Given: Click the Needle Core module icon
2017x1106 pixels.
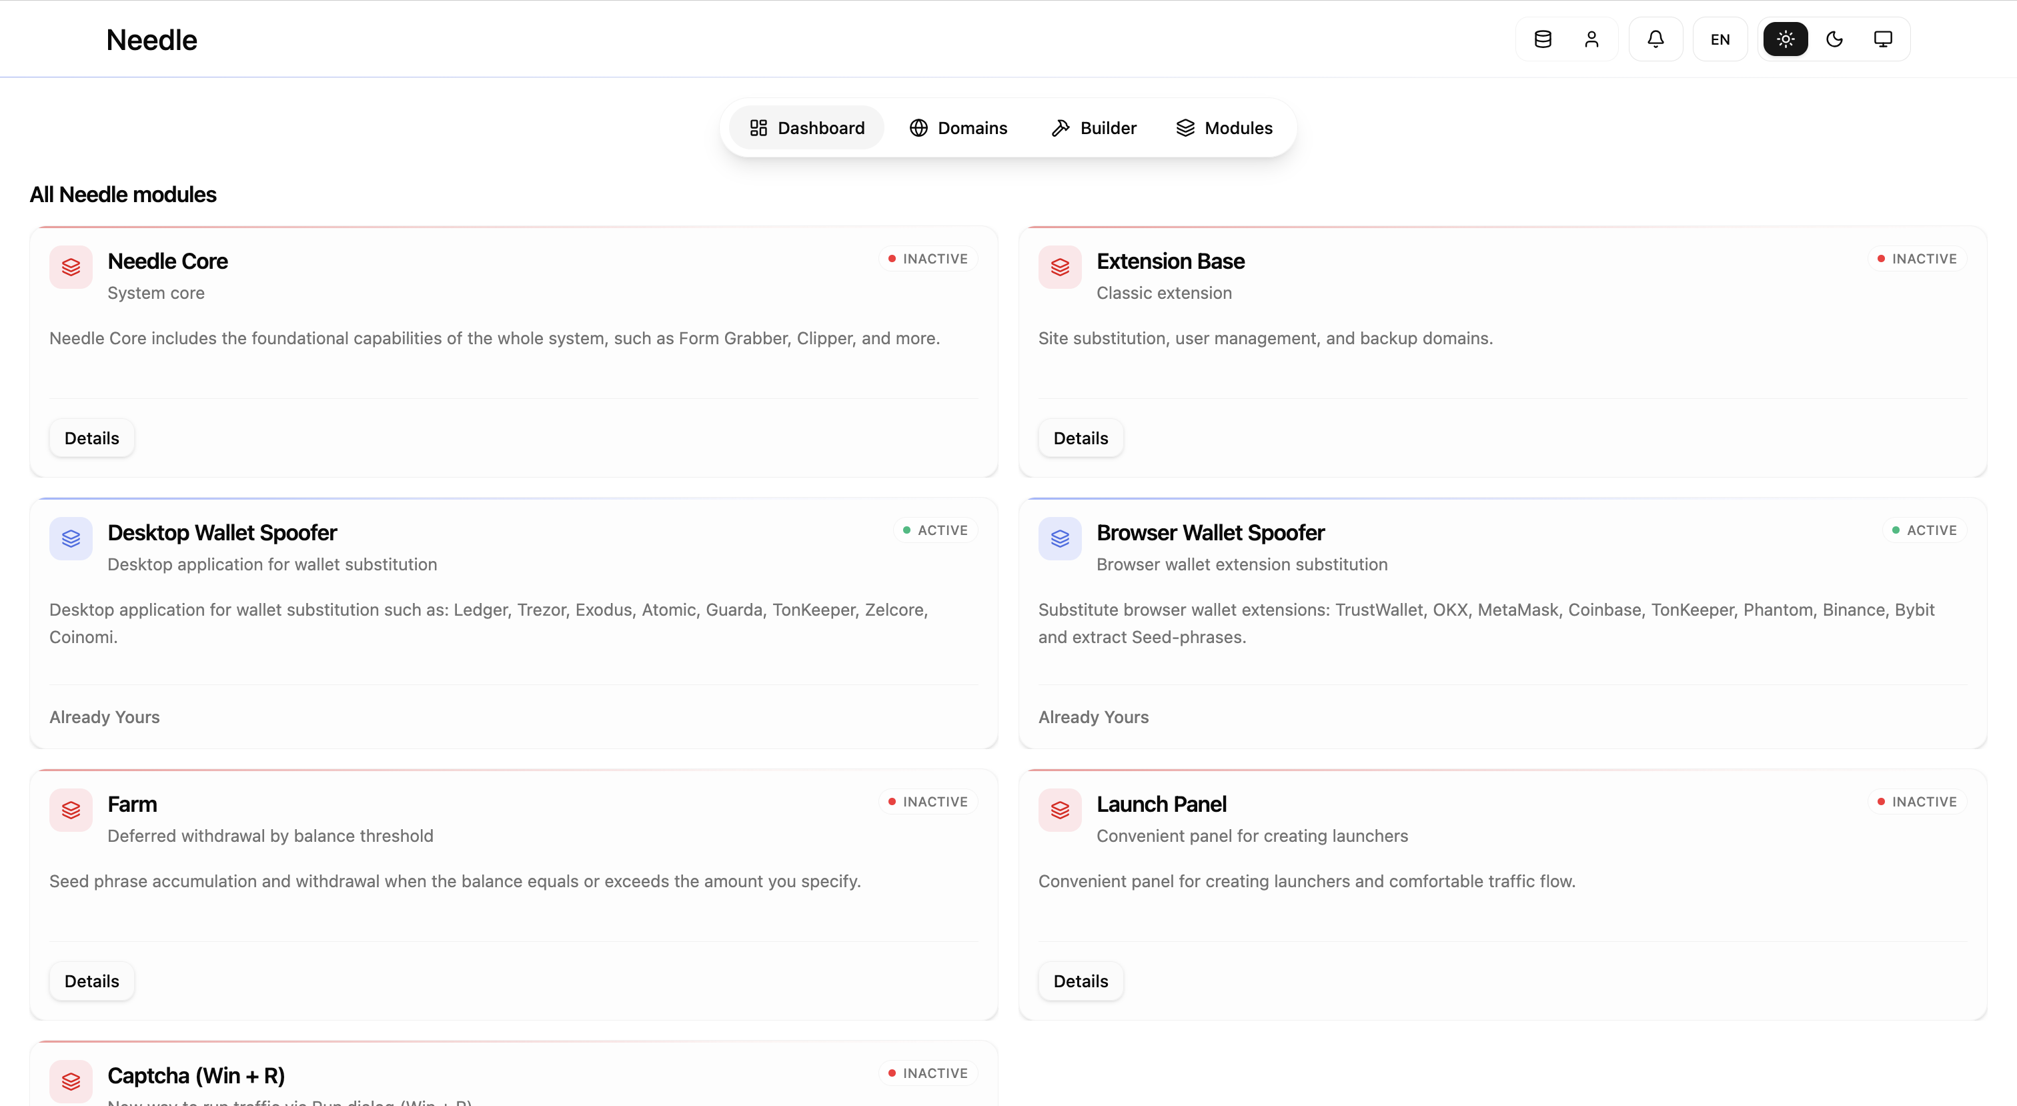Looking at the screenshot, I should click(71, 267).
